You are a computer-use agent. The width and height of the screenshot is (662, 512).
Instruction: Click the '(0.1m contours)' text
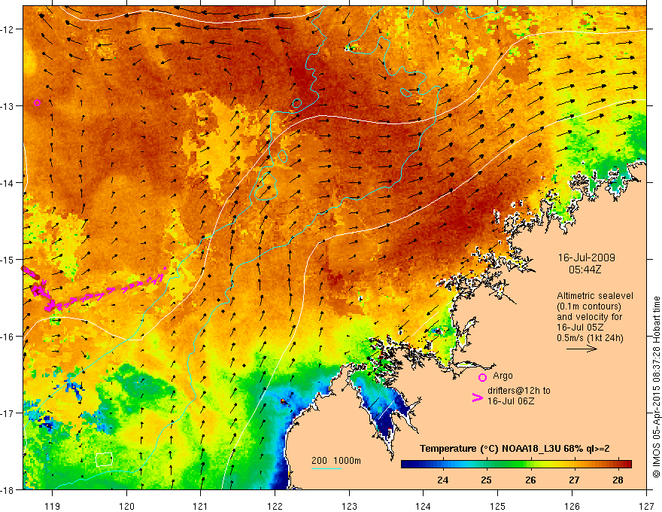589,306
